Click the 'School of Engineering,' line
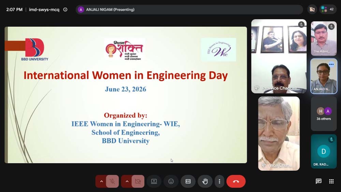Image resolution: width=341 pixels, height=192 pixels. tap(125, 132)
